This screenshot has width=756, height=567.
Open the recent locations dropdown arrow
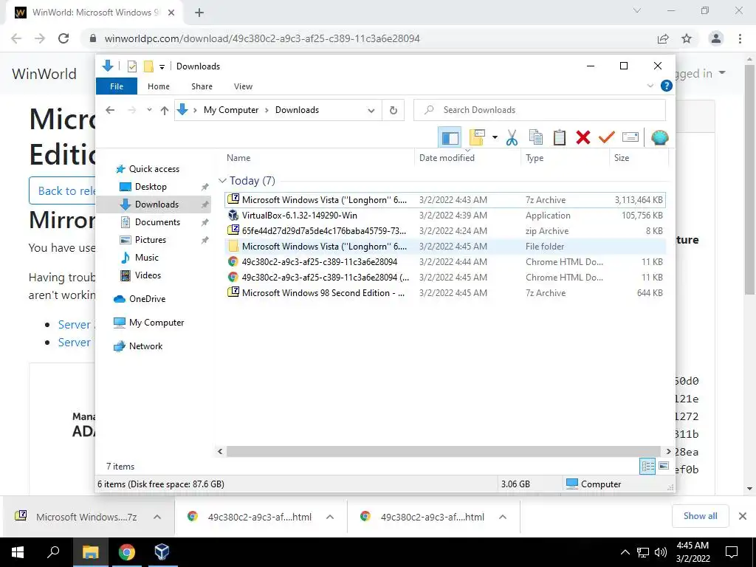click(x=149, y=110)
